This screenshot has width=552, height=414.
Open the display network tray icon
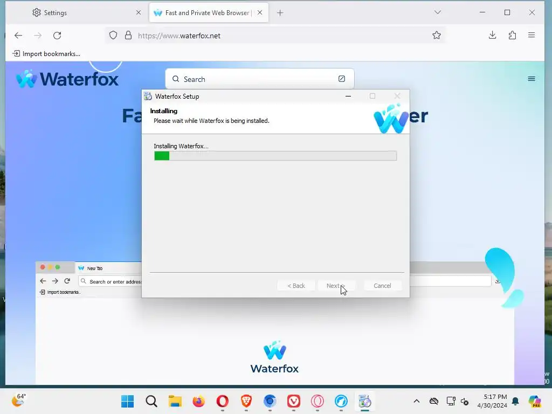(451, 401)
